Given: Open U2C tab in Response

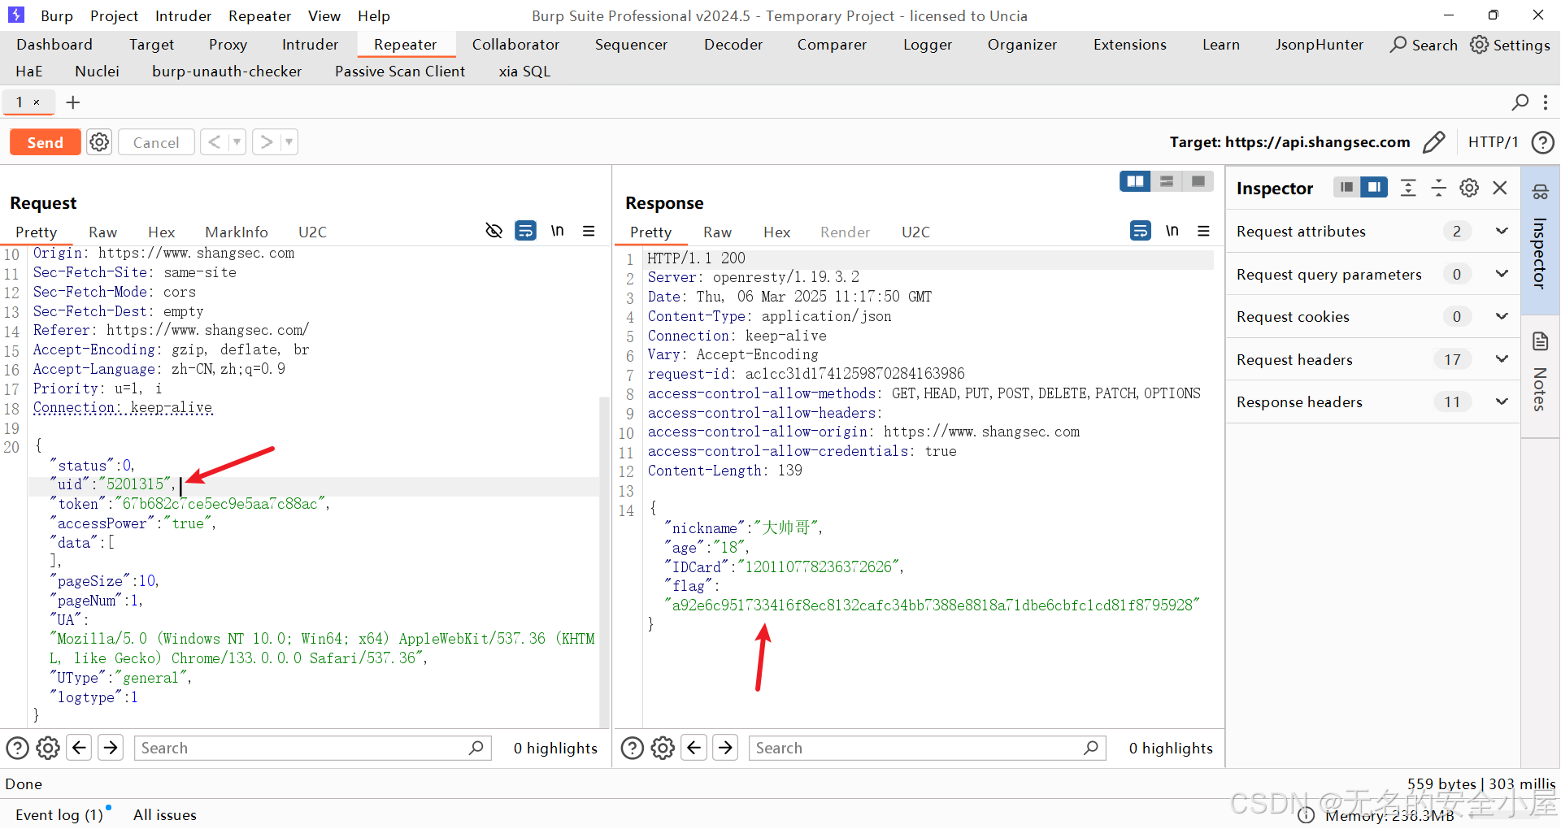Looking at the screenshot, I should 915,232.
